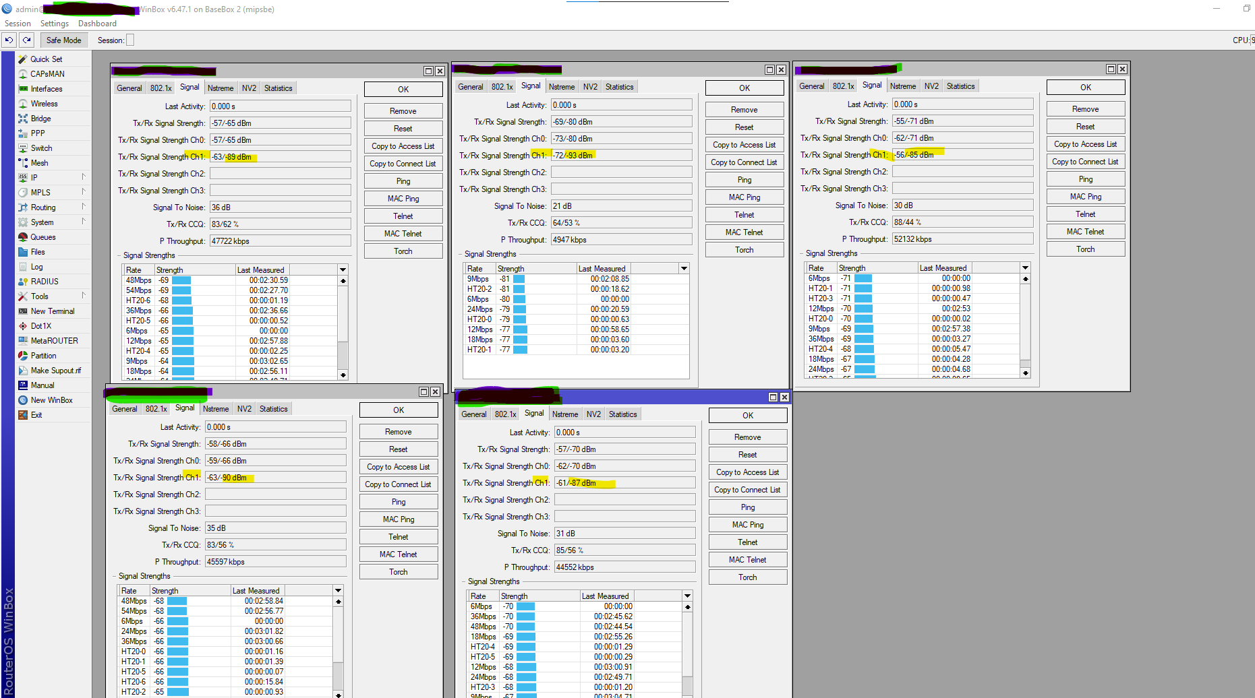
Task: Open column dropdown in the 47722 kbps window's table
Action: [343, 269]
